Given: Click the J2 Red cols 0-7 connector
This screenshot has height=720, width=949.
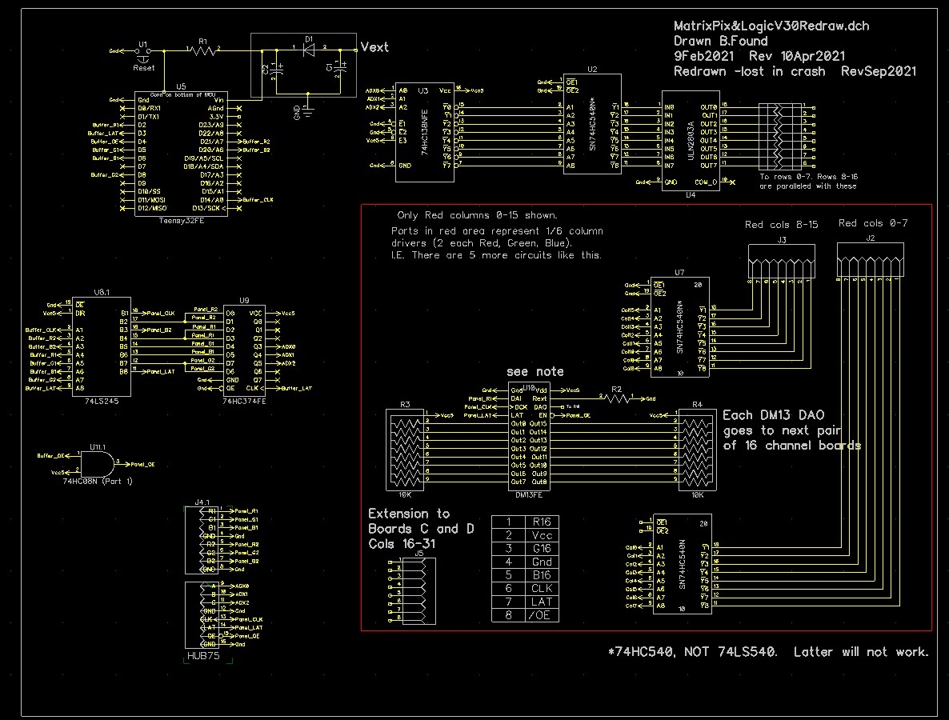Looking at the screenshot, I should (868, 258).
